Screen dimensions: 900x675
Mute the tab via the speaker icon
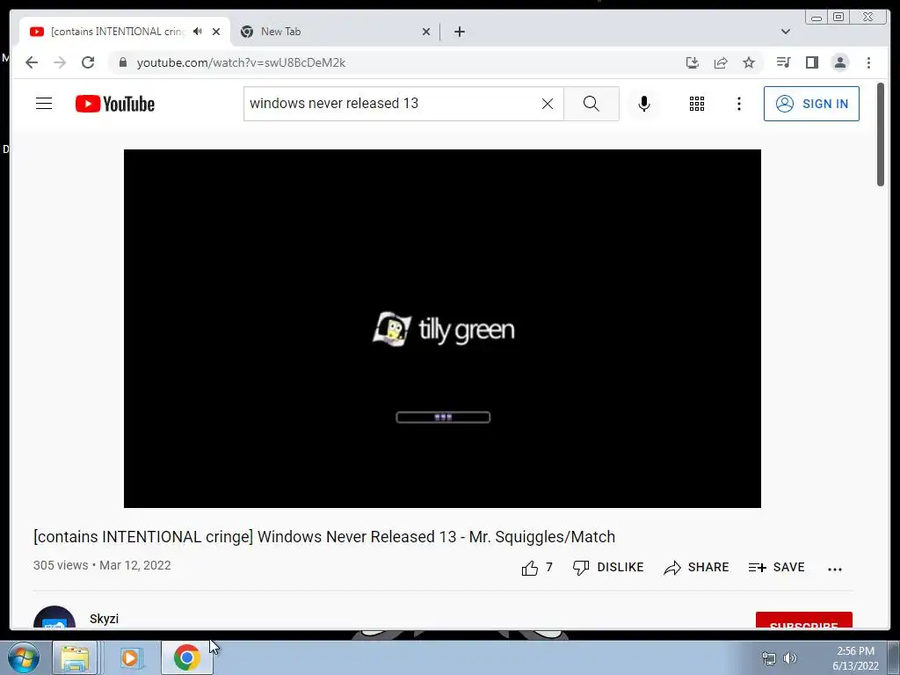(198, 32)
